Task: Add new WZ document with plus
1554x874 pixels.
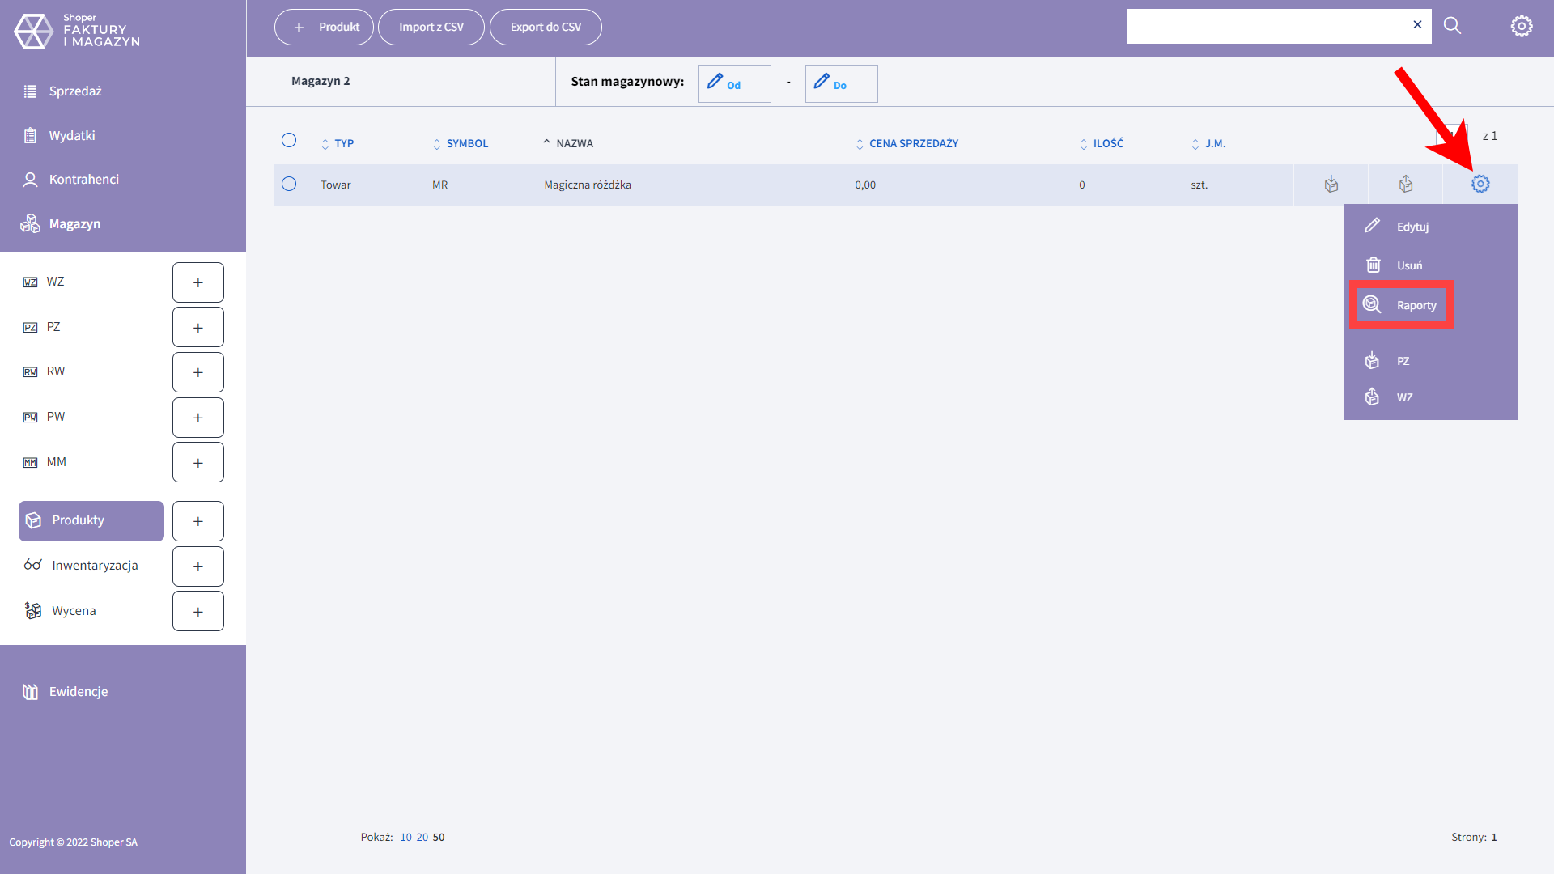Action: pyautogui.click(x=197, y=282)
